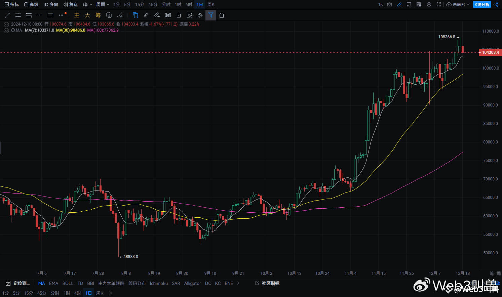Delete drawings with the trash bin icon
The height and width of the screenshot is (297, 502).
222,15
